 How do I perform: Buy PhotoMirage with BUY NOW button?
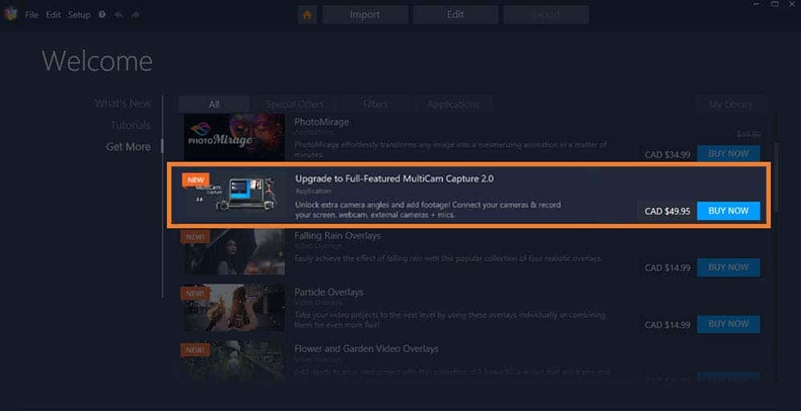[x=729, y=153]
